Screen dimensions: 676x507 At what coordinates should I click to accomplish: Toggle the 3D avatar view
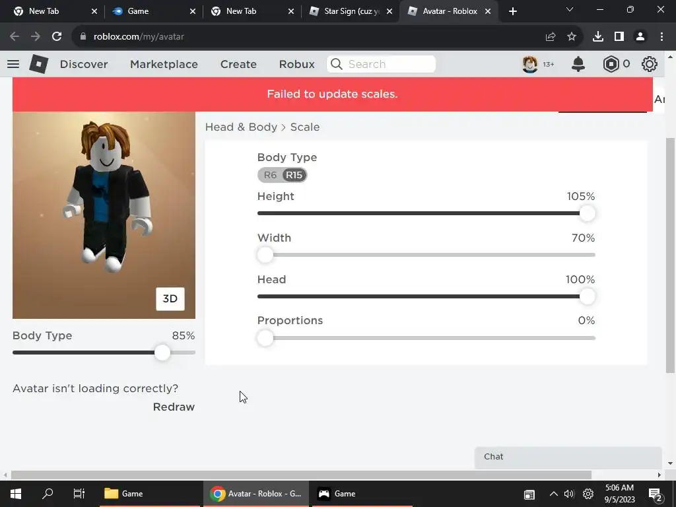click(170, 299)
